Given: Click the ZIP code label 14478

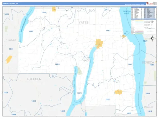Looking at the screenshot, I should tap(79, 93).
